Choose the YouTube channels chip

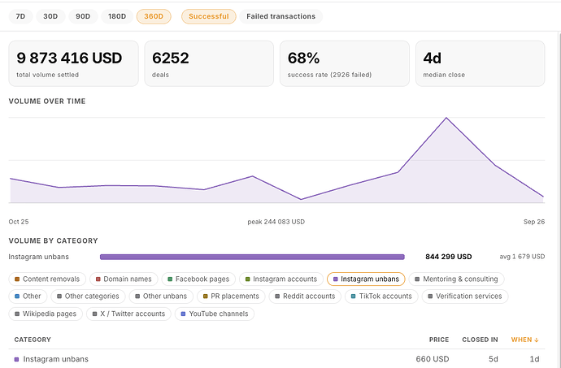(x=215, y=314)
